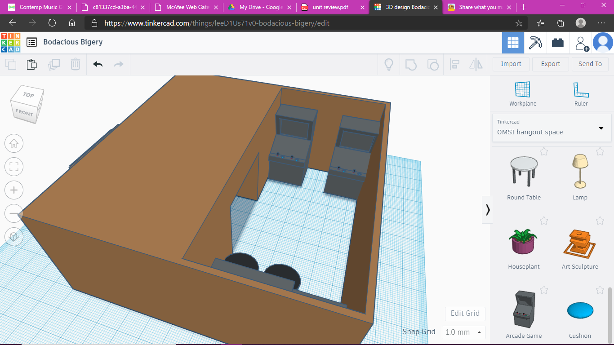
Task: Open the user profile avatar
Action: 603,43
